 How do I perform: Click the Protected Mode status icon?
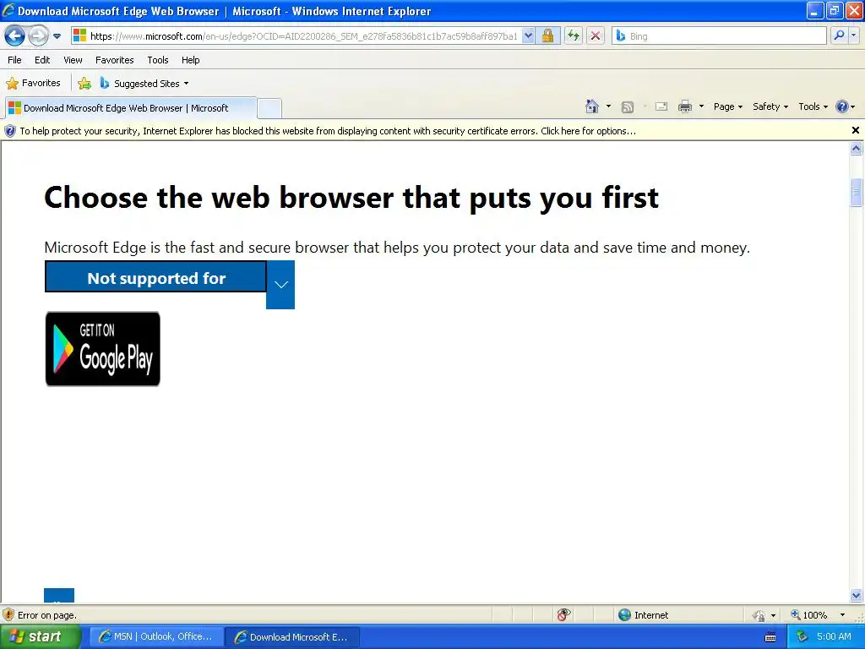click(759, 615)
